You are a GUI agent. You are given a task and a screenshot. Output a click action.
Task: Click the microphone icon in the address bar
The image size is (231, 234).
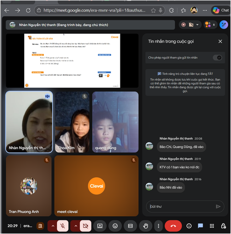pyautogui.click(x=161, y=10)
